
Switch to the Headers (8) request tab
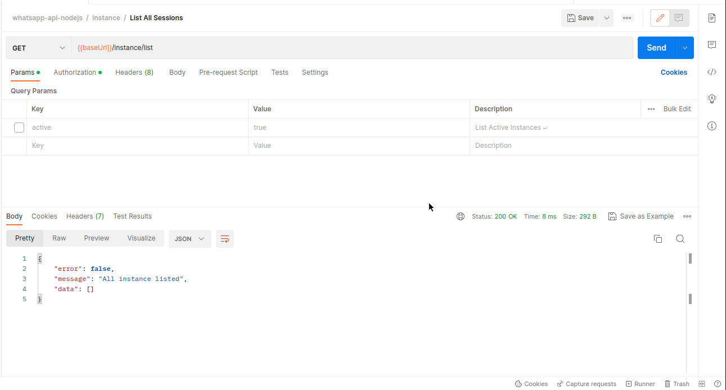tap(134, 72)
